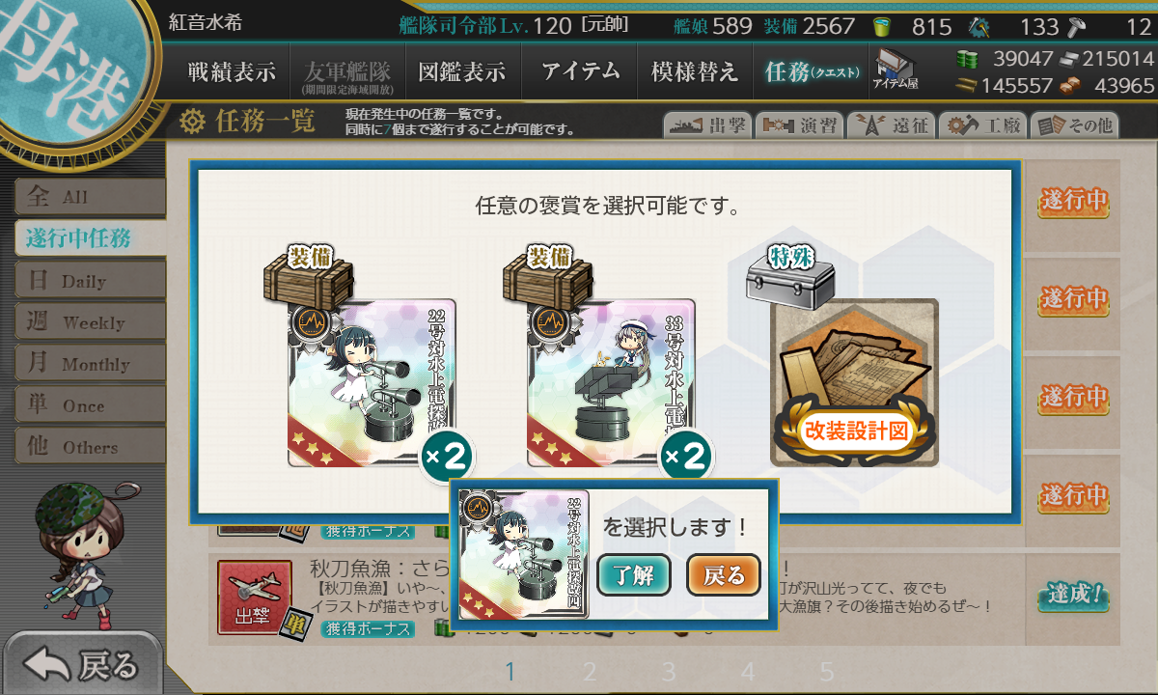Image resolution: width=1158 pixels, height=695 pixels.
Task: Click the 母港 home port emblem
Action: click(x=68, y=68)
